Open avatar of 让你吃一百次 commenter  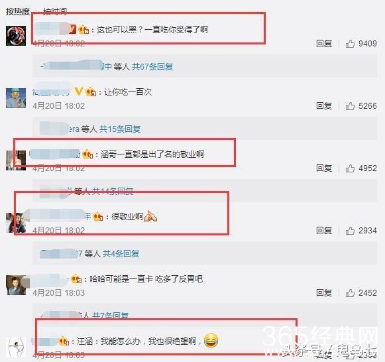click(x=16, y=98)
